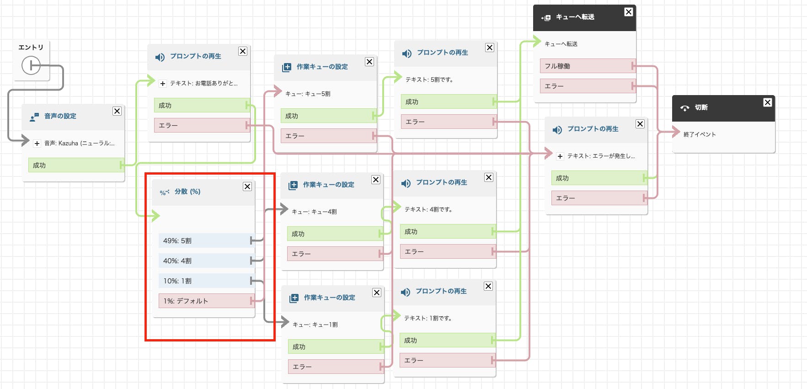
Task: Click the 終了イベント text in 切断
Action: pos(700,134)
